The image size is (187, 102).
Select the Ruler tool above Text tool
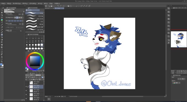[x=2, y=54]
